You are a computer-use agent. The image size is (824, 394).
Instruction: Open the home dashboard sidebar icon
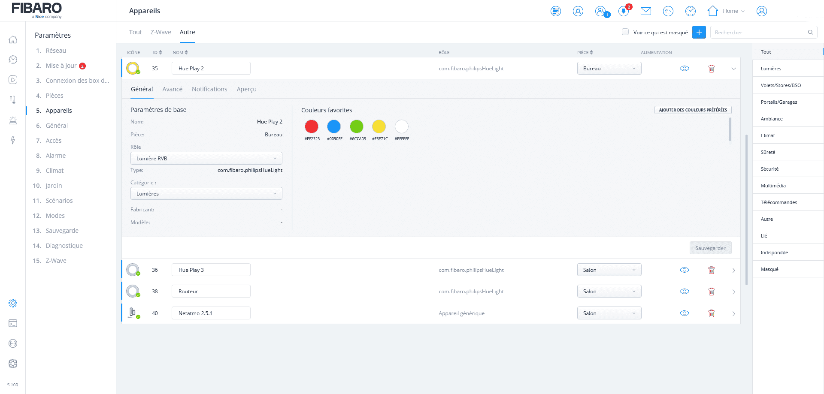13,39
